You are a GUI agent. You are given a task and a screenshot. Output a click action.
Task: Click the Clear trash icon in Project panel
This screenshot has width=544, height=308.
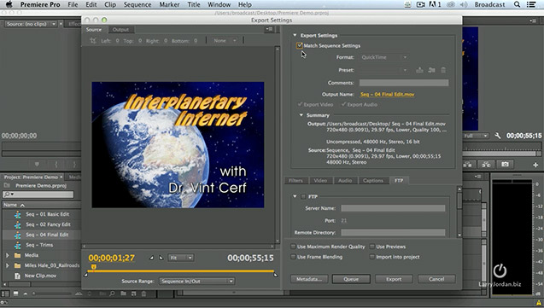pyautogui.click(x=143, y=293)
